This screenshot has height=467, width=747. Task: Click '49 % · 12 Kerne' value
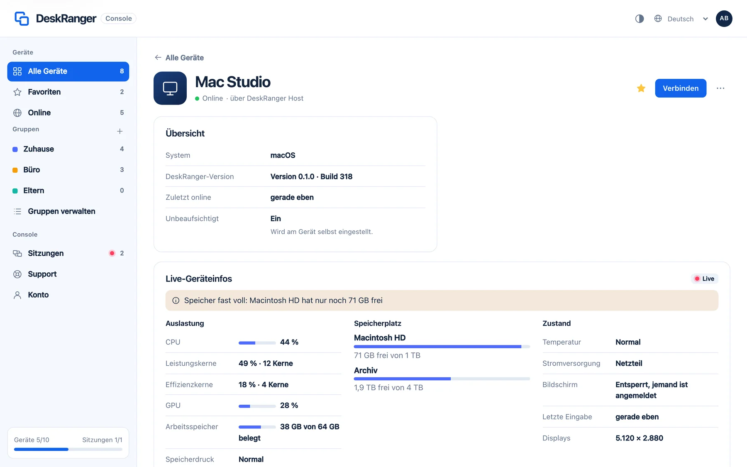pos(266,363)
